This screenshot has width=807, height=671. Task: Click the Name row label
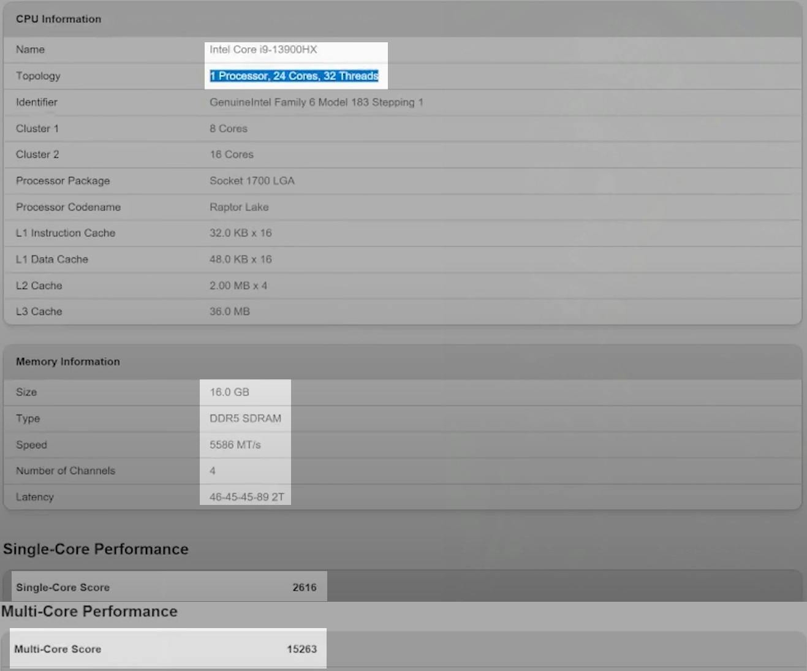coord(30,50)
